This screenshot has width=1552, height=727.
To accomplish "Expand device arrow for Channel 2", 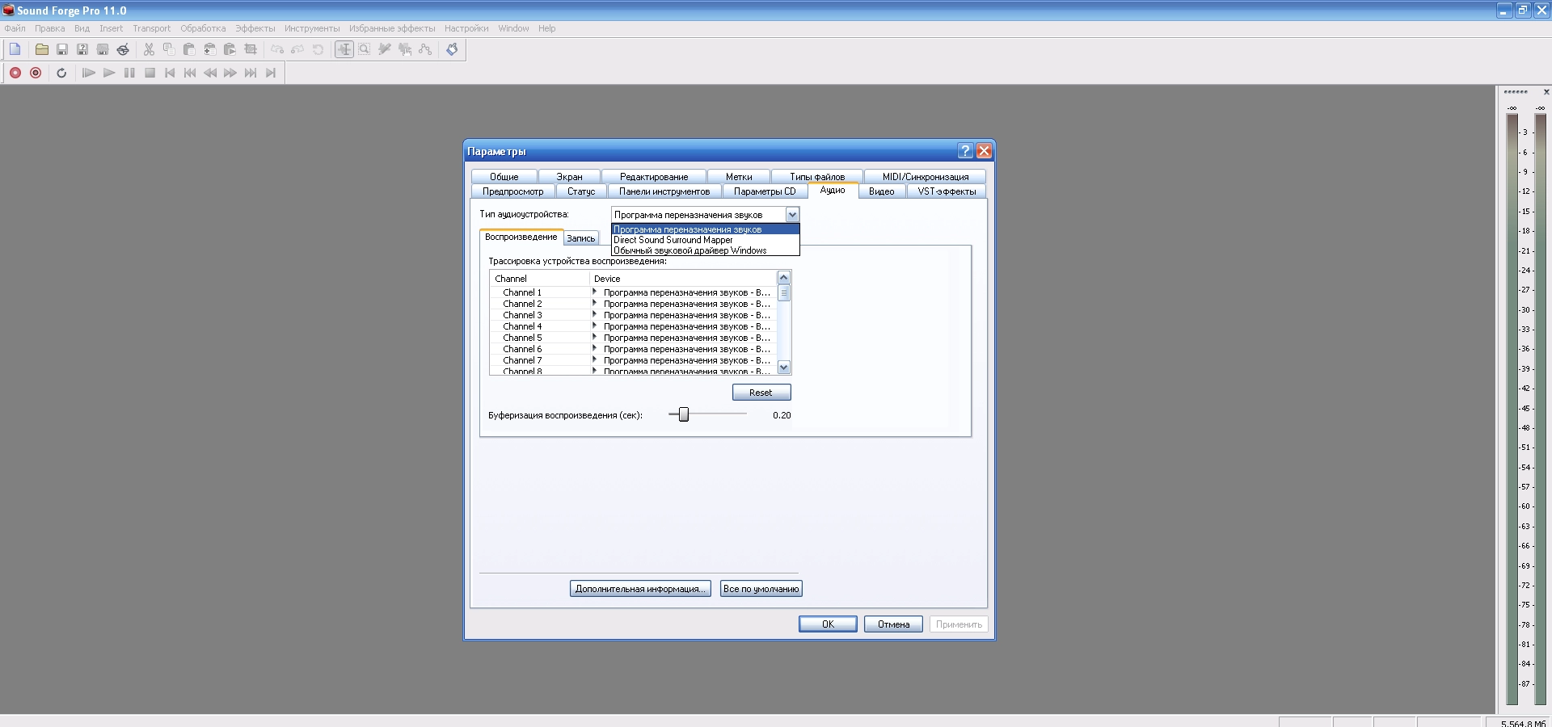I will [594, 304].
